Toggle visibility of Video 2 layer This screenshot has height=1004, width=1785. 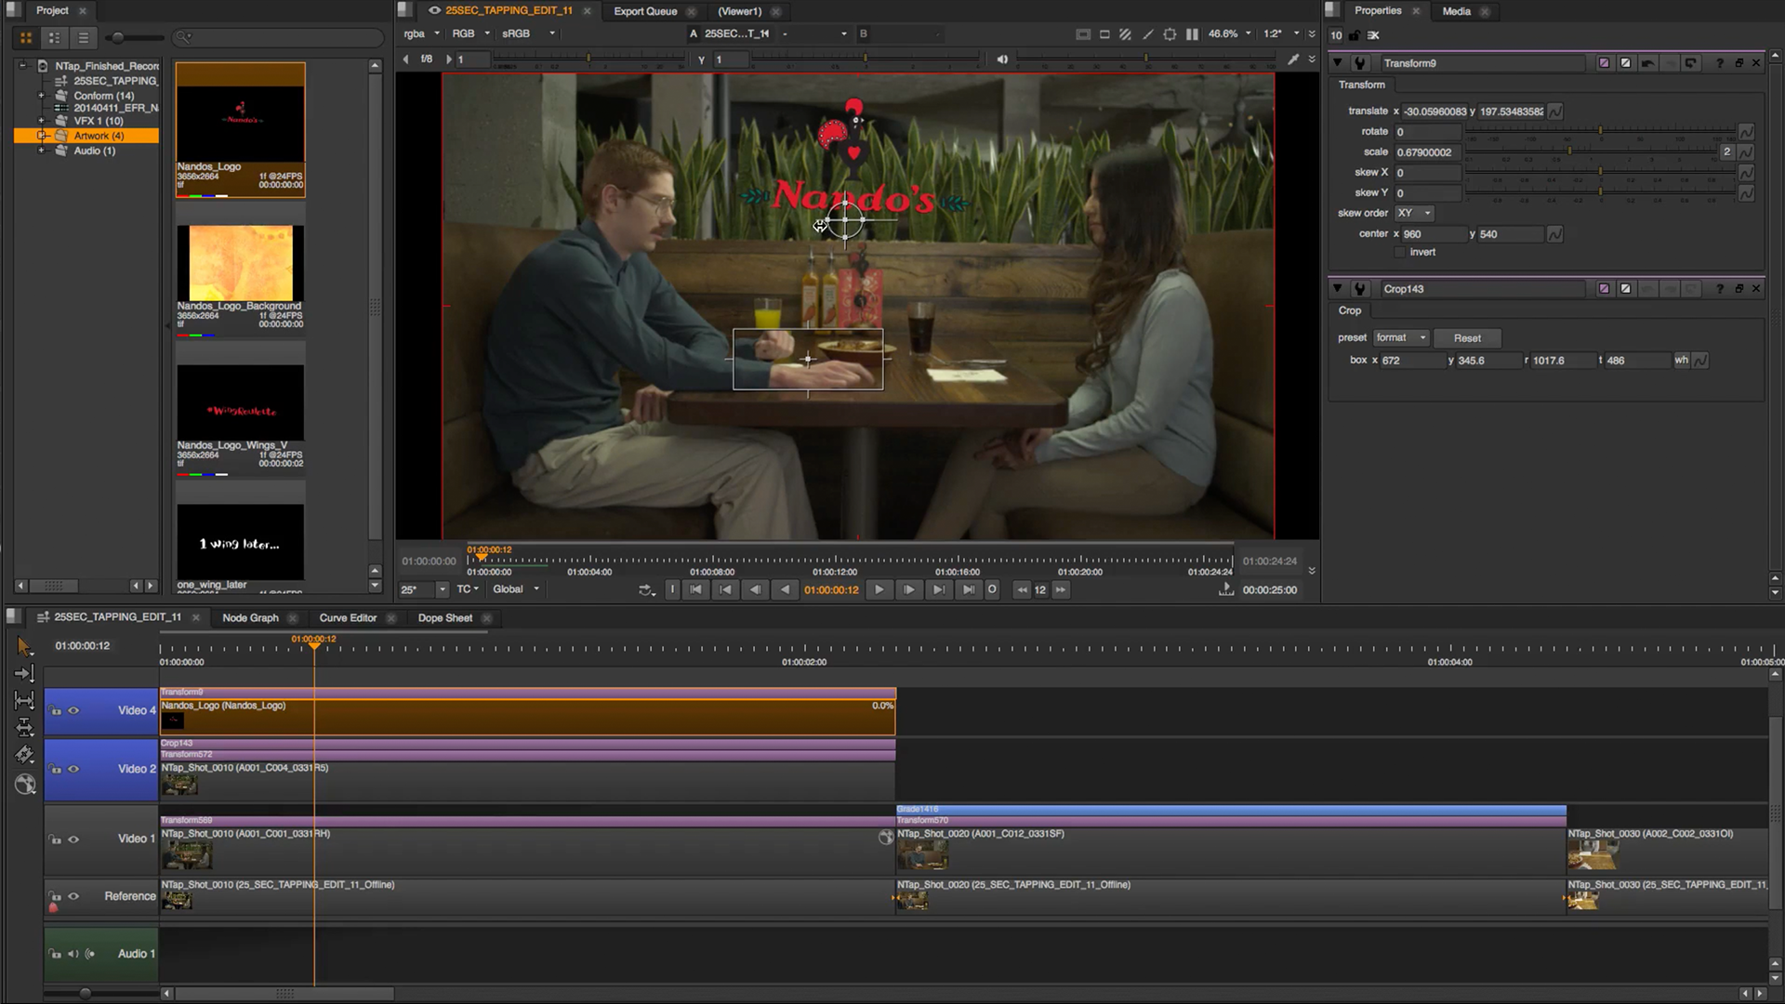point(73,767)
